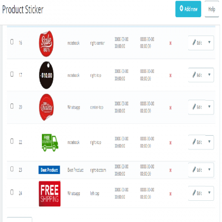The width and height of the screenshot is (222, 222).
Task: Click the Free Shipping red sticker image
Action: (50, 194)
